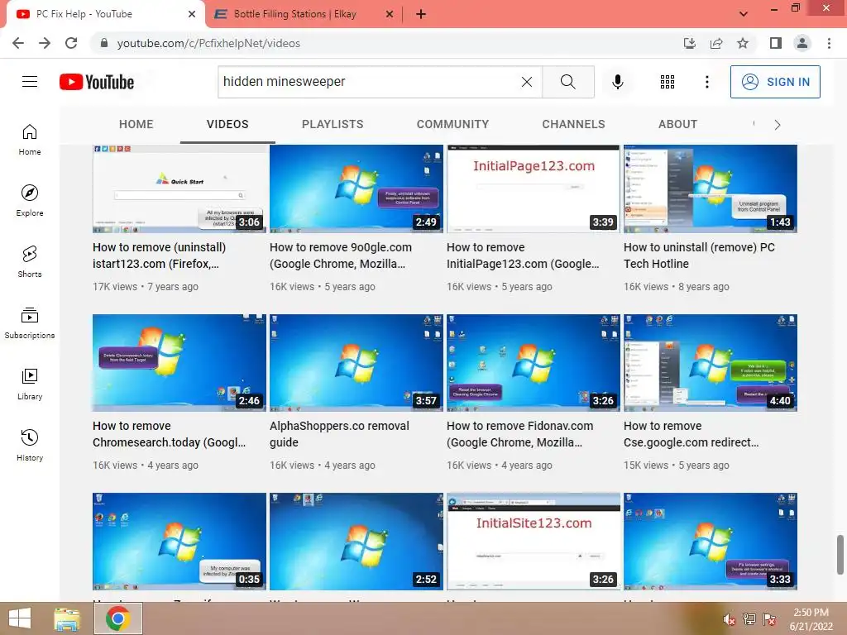Open the YouTube apps grid icon
Screen dimensions: 847x635
[x=668, y=82]
